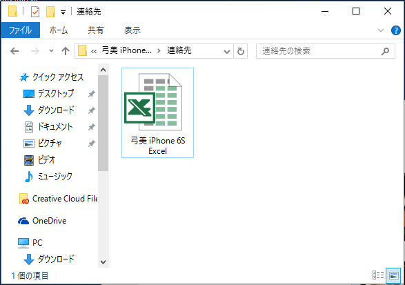Click the 連絡先 breadcrumb segment

[179, 50]
